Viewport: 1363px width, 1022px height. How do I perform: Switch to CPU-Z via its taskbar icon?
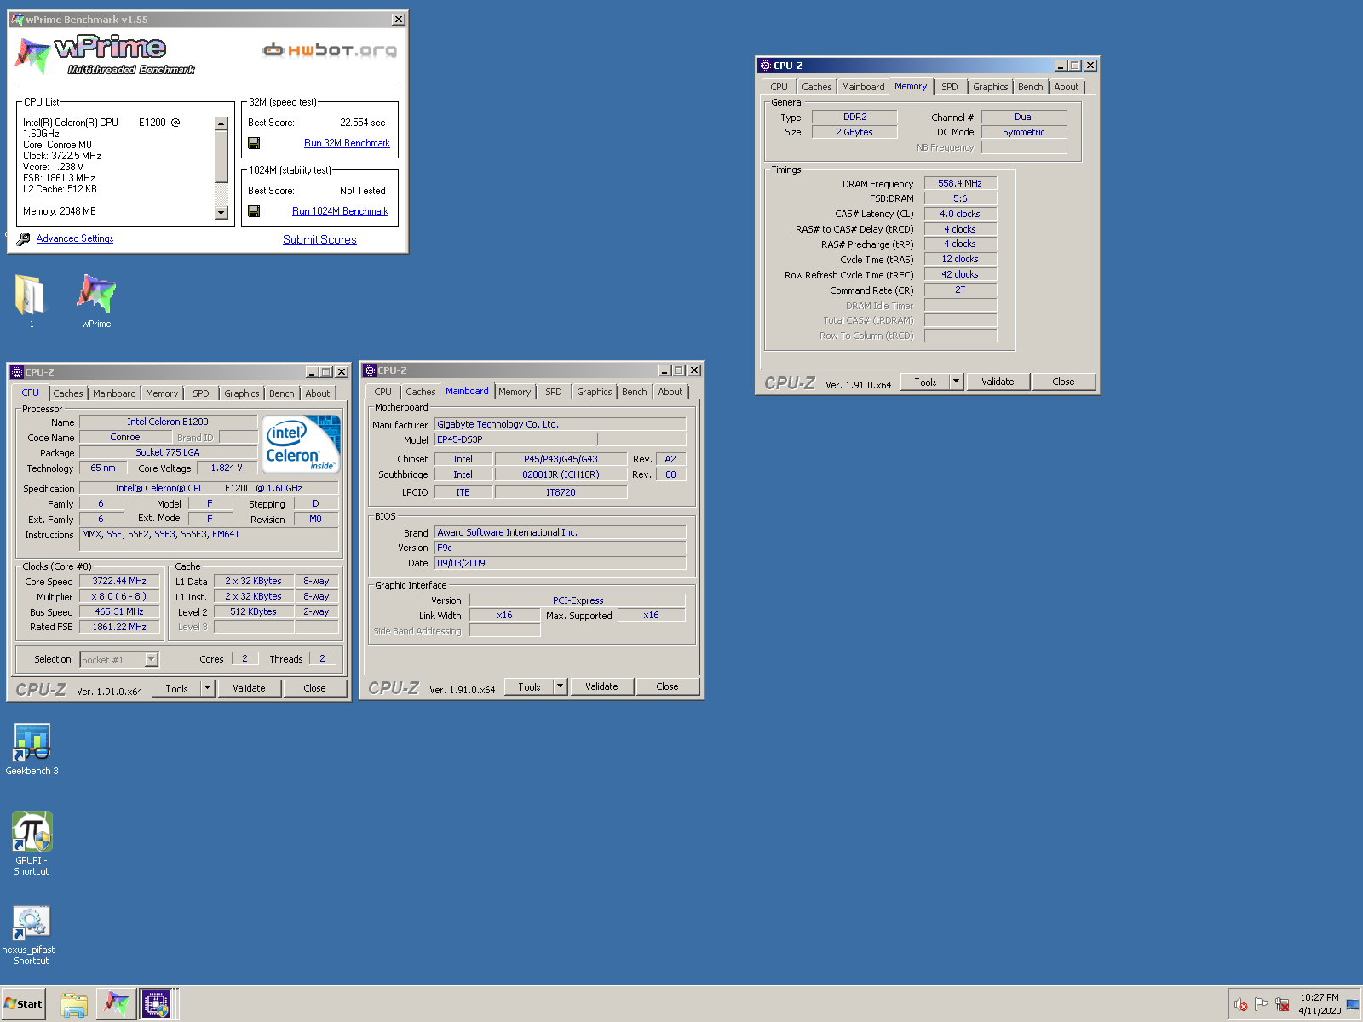pyautogui.click(x=156, y=1004)
